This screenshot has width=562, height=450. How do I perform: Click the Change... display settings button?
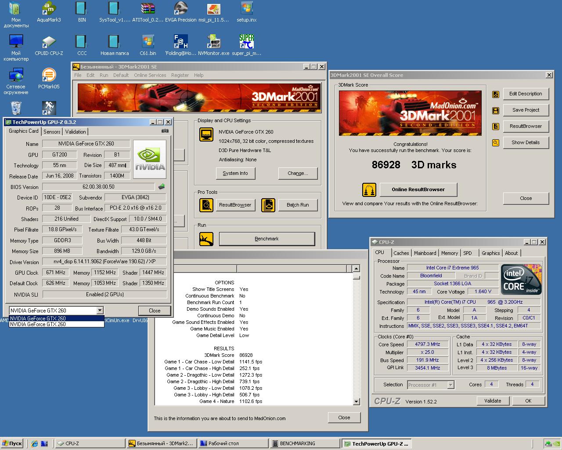[297, 173]
